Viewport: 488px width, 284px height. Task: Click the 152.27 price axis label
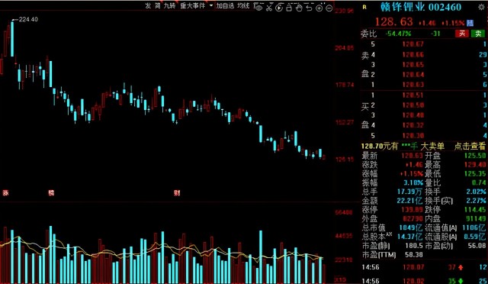point(345,122)
